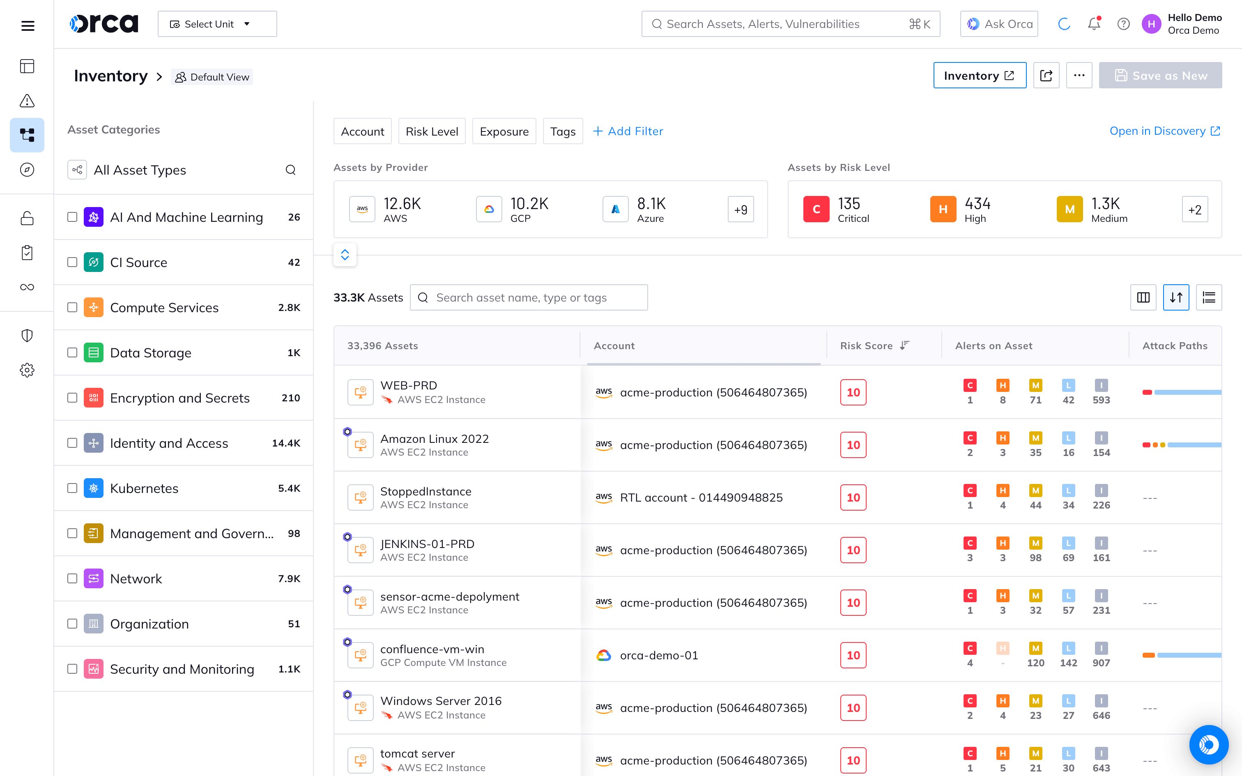Check Security and Monitoring category
The width and height of the screenshot is (1242, 776).
point(72,669)
